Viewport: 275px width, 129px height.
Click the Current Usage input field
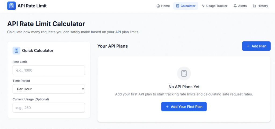pos(49,108)
